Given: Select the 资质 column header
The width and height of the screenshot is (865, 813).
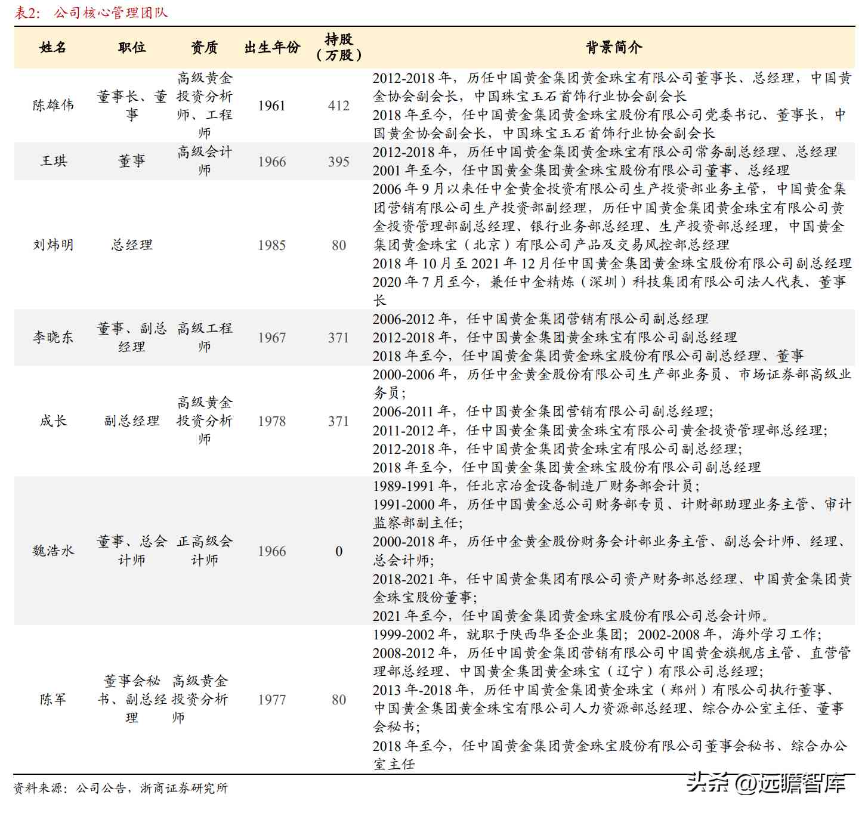Looking at the screenshot, I should (205, 49).
